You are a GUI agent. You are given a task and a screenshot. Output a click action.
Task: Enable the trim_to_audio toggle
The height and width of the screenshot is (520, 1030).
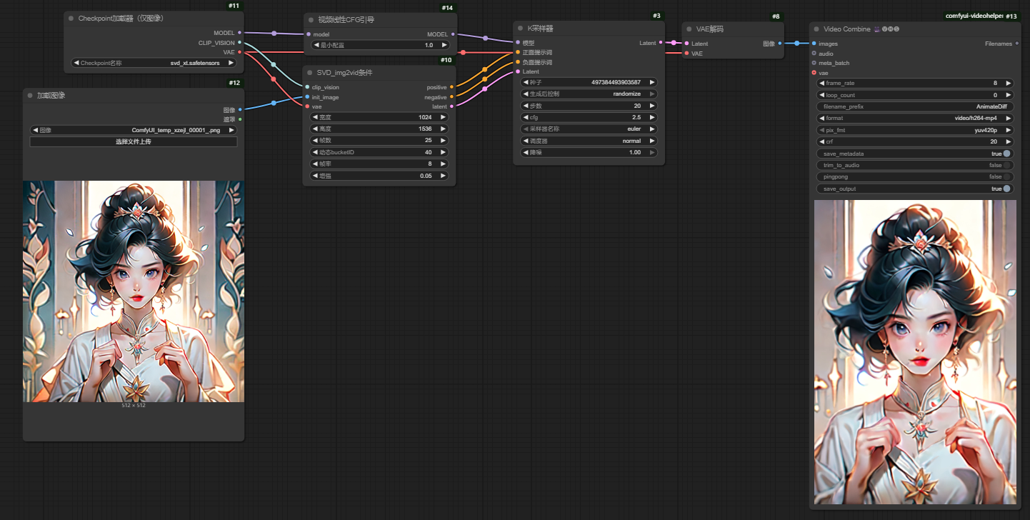(x=1006, y=165)
